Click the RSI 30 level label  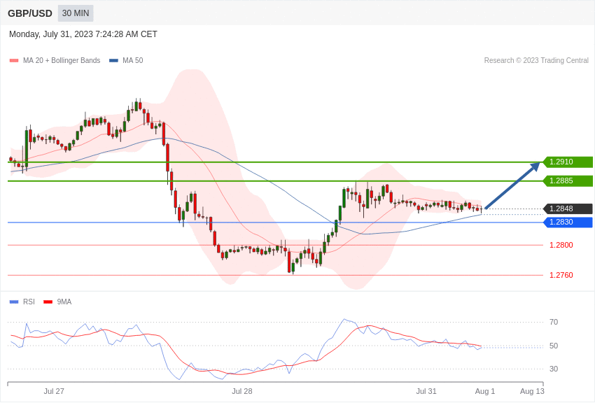click(x=554, y=369)
